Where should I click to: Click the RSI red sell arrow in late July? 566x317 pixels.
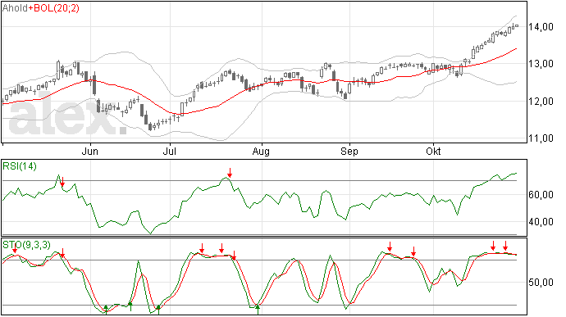click(x=230, y=172)
